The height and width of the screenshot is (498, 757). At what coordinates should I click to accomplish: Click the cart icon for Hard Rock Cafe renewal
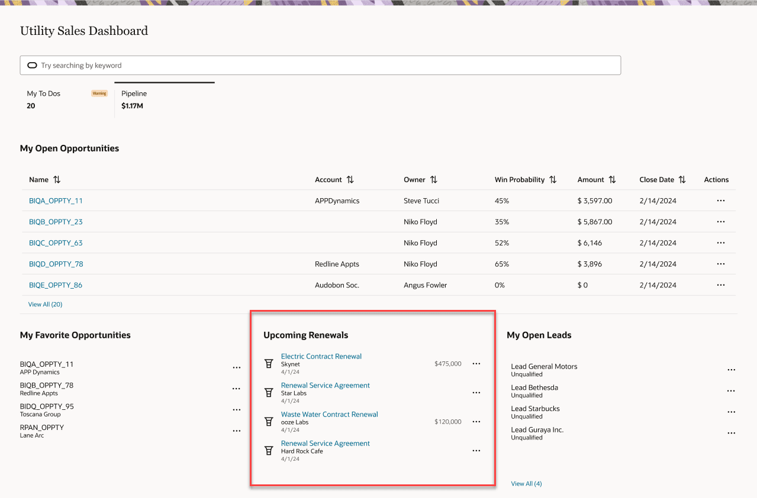click(x=269, y=451)
